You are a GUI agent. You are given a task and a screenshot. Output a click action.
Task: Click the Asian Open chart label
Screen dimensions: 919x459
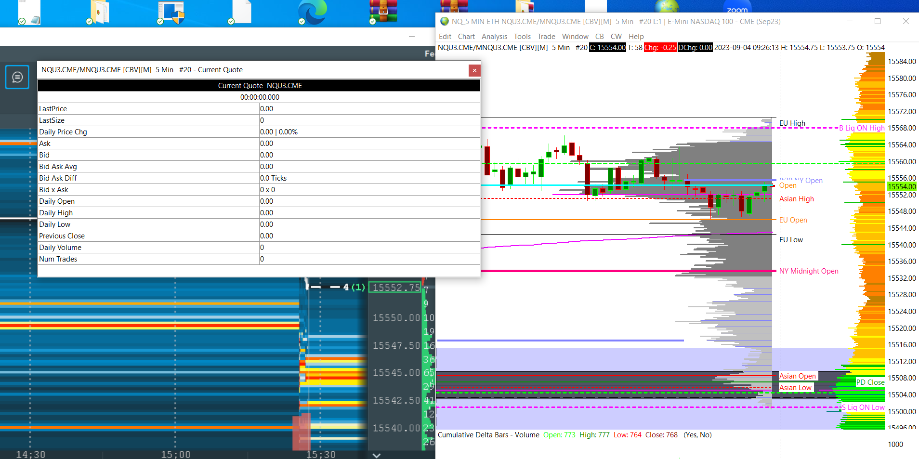pos(798,376)
